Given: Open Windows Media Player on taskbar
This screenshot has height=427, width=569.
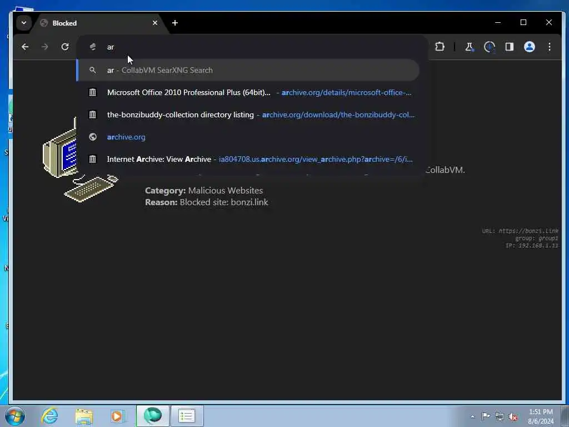Looking at the screenshot, I should click(x=117, y=416).
